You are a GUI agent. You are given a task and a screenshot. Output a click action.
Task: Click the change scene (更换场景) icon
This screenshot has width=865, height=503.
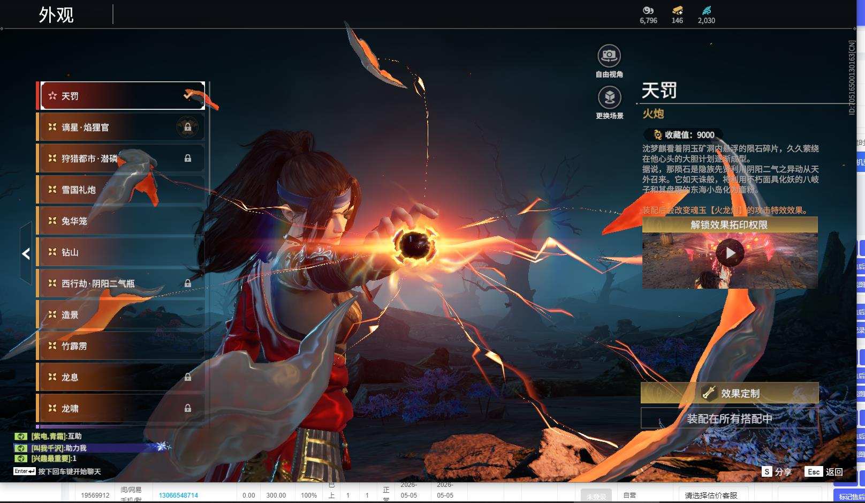pyautogui.click(x=609, y=97)
